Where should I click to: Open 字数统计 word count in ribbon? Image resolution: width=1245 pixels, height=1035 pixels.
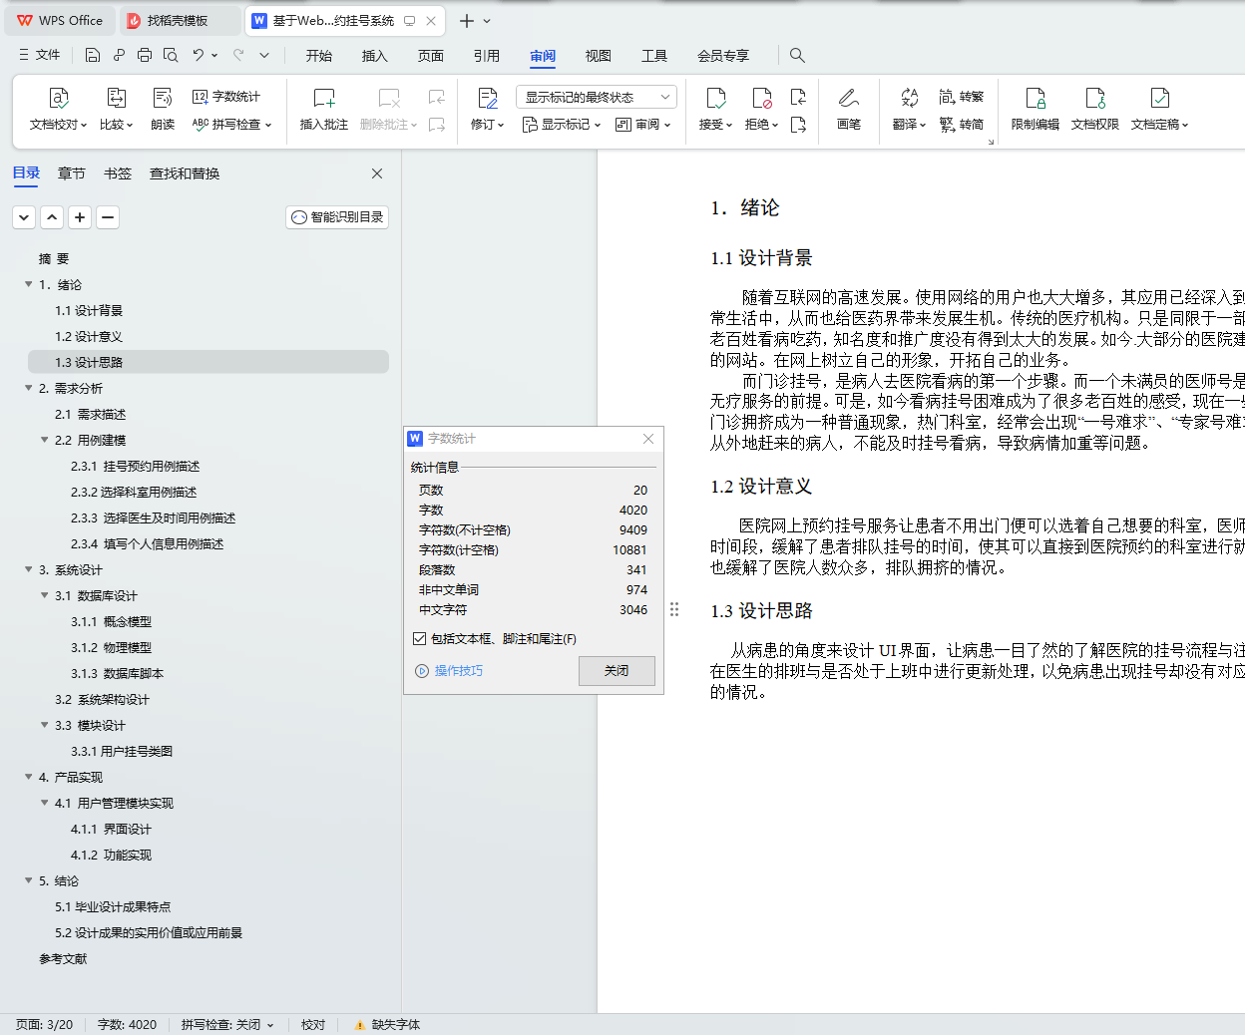[x=226, y=97]
